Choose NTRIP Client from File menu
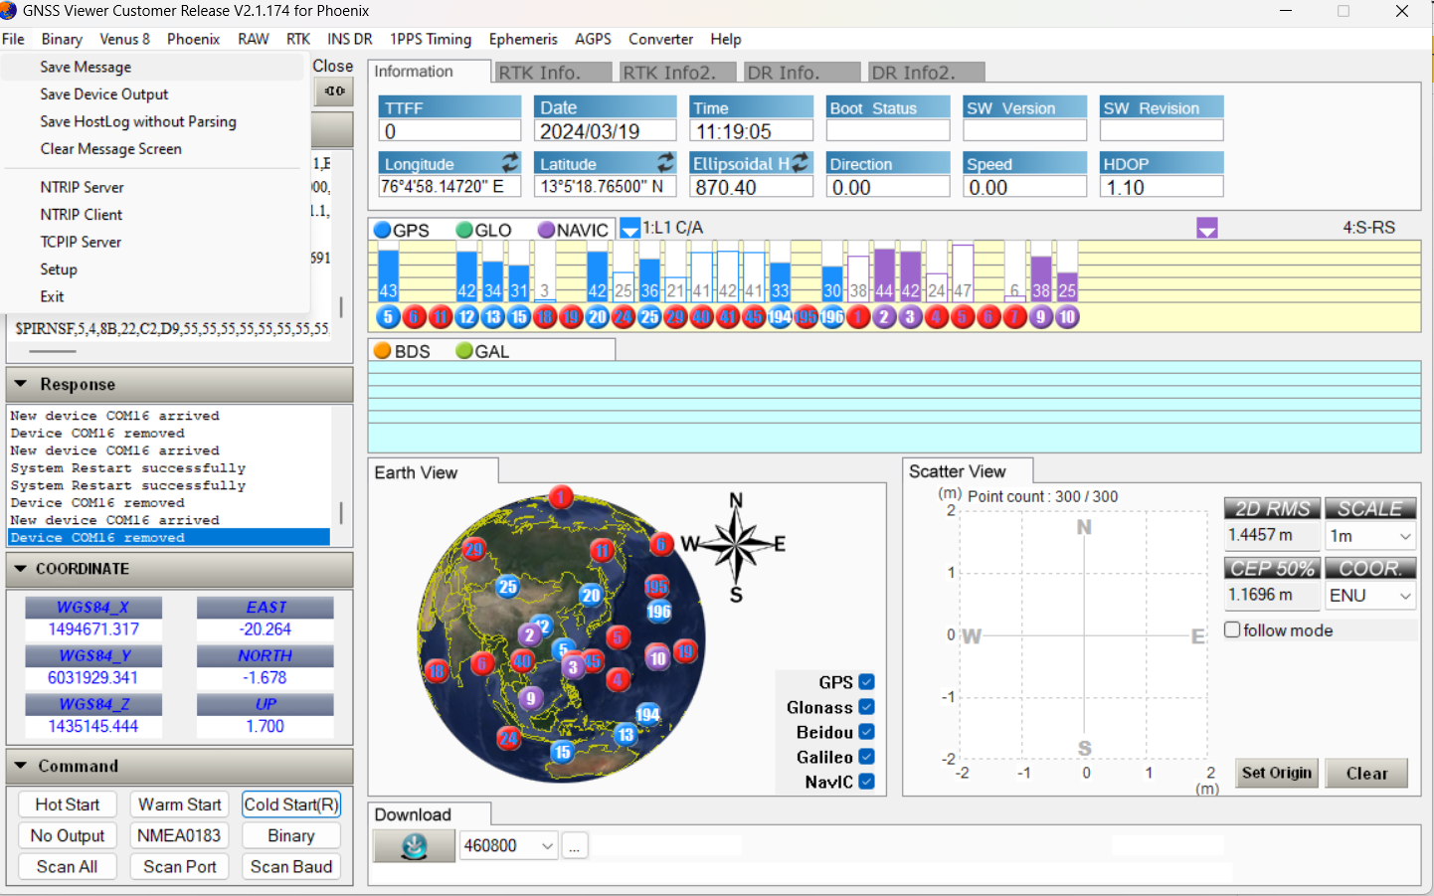The height and width of the screenshot is (896, 1434). tap(82, 215)
